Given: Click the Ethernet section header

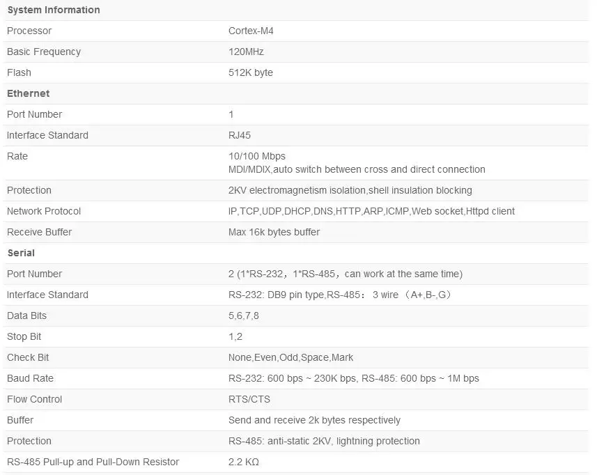Looking at the screenshot, I should coord(28,93).
